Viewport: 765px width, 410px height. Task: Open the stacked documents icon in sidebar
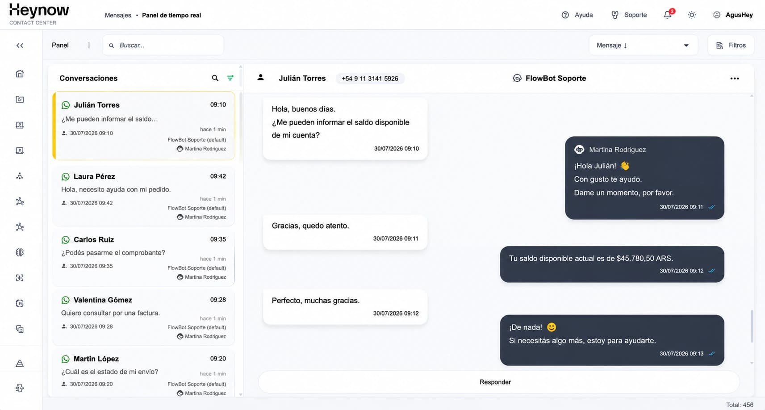(x=20, y=329)
